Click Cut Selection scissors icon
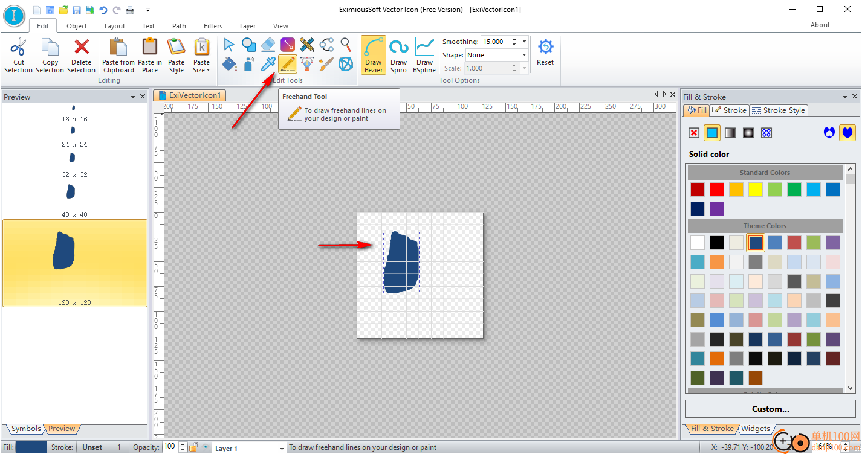This screenshot has height=454, width=862. tap(19, 46)
